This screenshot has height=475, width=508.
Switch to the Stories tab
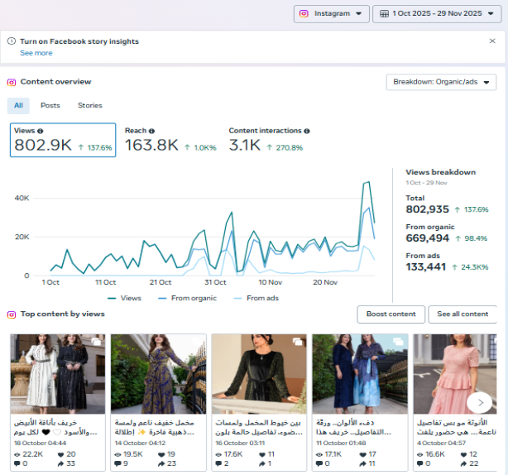point(90,106)
